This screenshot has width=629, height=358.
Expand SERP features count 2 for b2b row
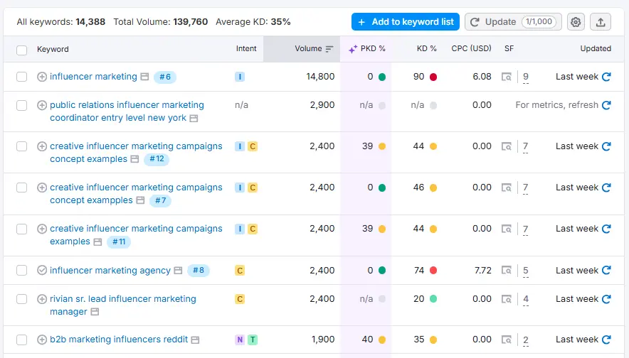pyautogui.click(x=526, y=340)
